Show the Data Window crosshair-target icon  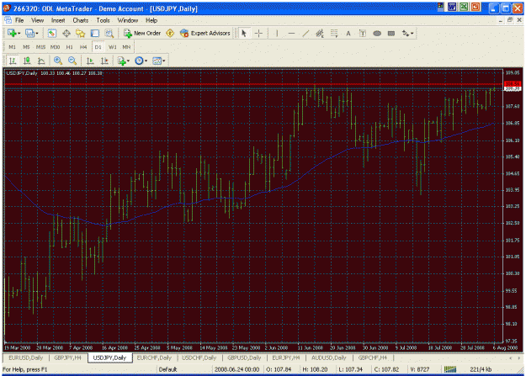(66, 33)
